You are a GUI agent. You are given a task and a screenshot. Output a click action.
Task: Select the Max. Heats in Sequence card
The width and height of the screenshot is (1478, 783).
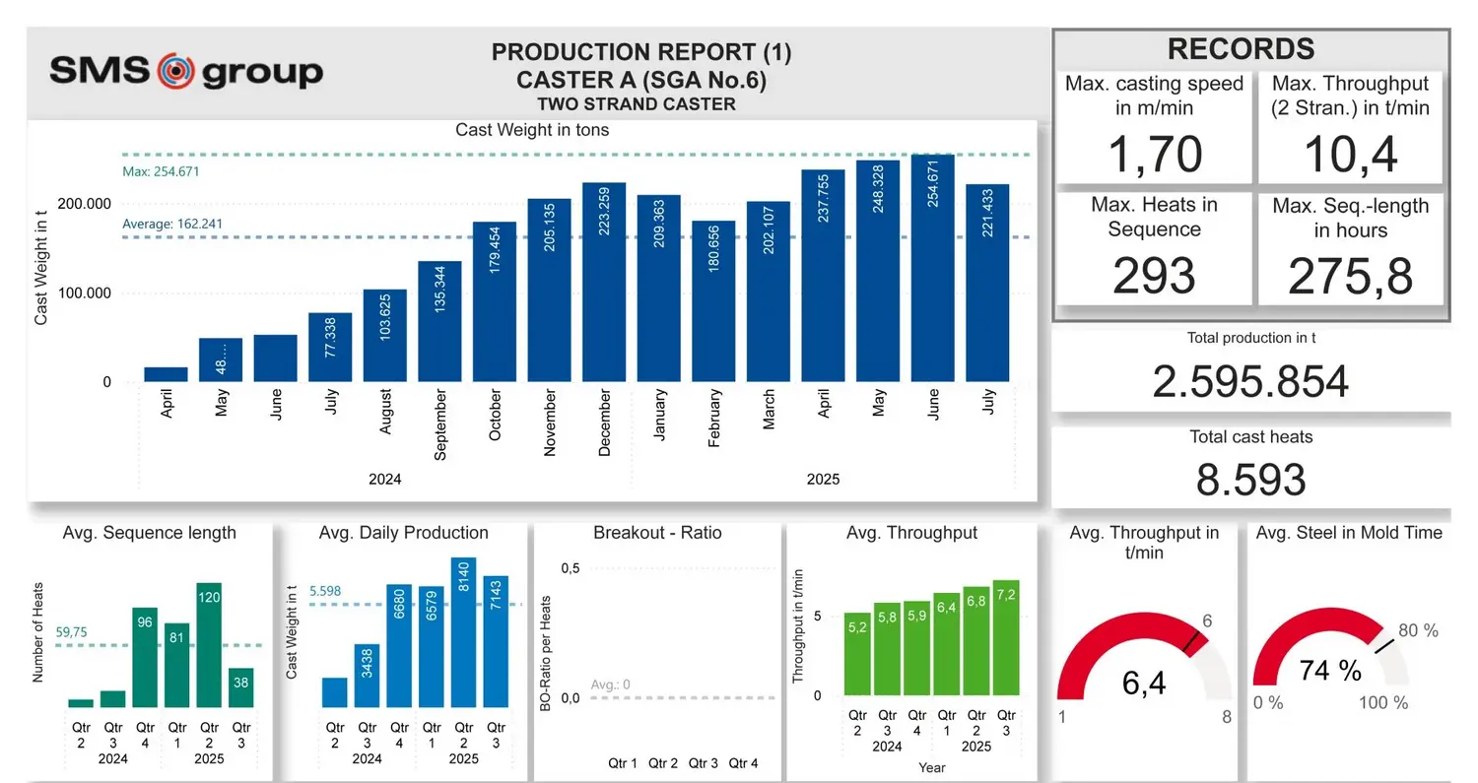click(x=1154, y=247)
